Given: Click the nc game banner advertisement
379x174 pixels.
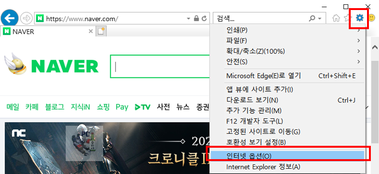Looking at the screenshot, I should [107, 148].
